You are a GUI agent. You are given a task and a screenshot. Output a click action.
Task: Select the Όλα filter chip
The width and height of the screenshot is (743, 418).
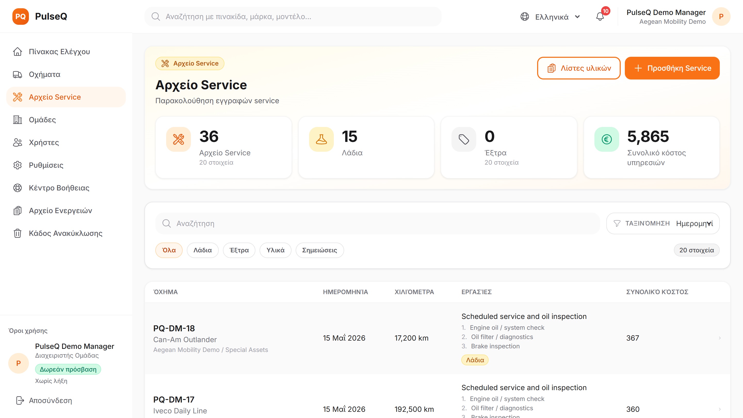169,250
